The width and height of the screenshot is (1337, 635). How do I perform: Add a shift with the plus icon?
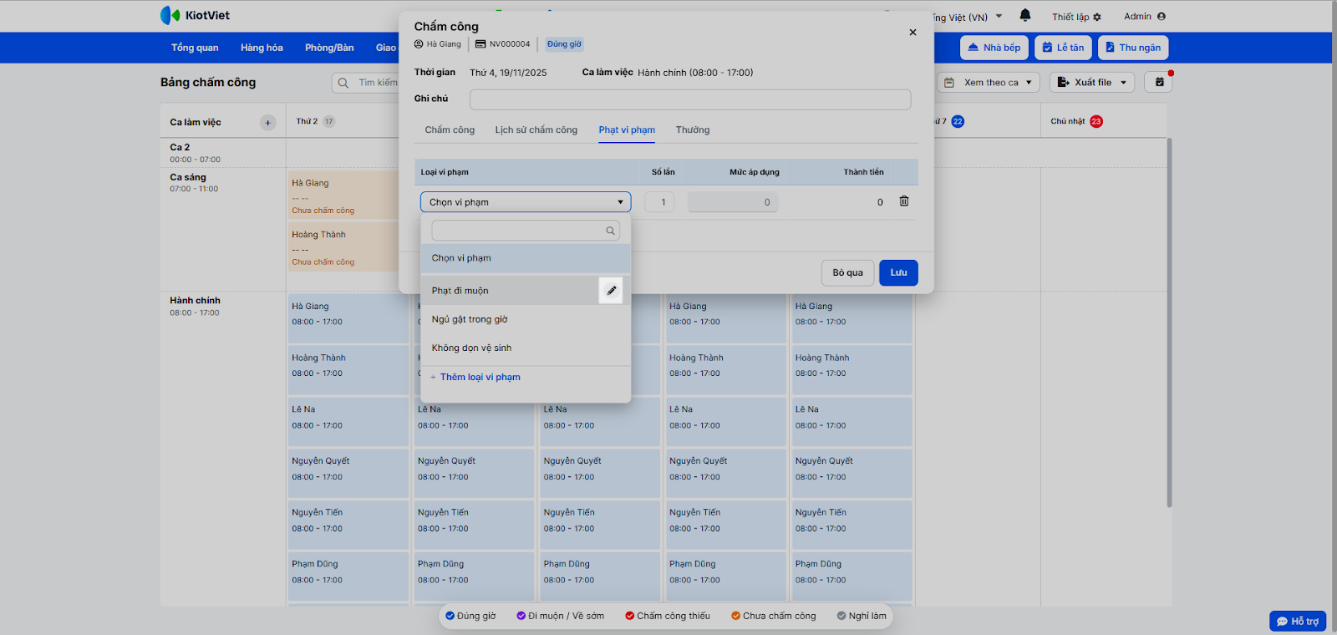[x=267, y=123]
